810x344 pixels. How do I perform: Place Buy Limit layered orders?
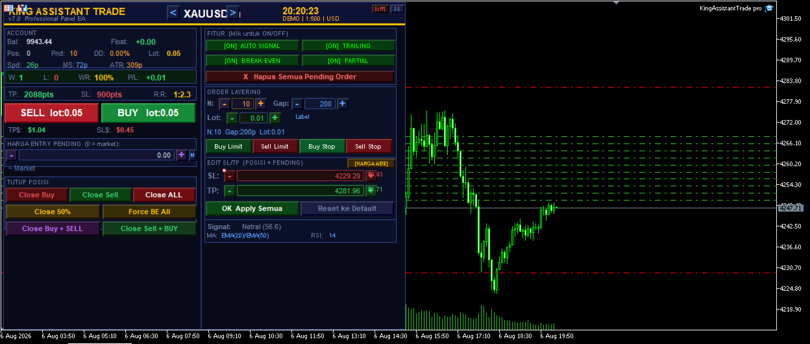click(228, 146)
